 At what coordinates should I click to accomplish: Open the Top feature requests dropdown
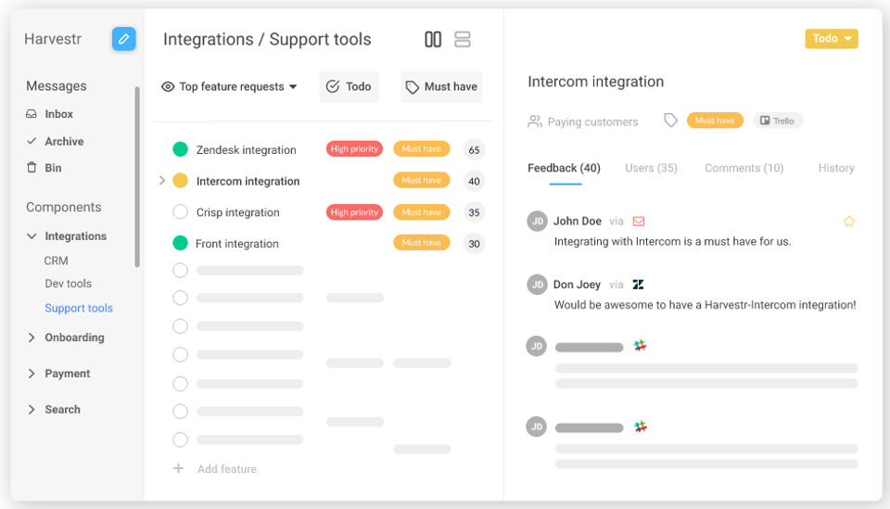pos(229,87)
